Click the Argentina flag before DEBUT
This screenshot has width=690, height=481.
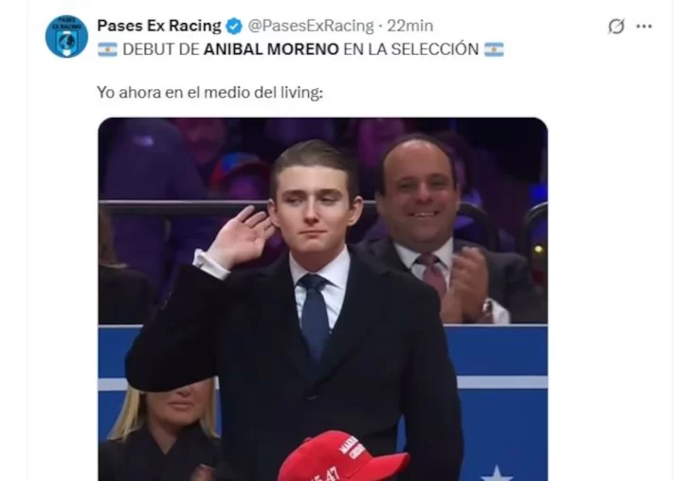tap(107, 49)
